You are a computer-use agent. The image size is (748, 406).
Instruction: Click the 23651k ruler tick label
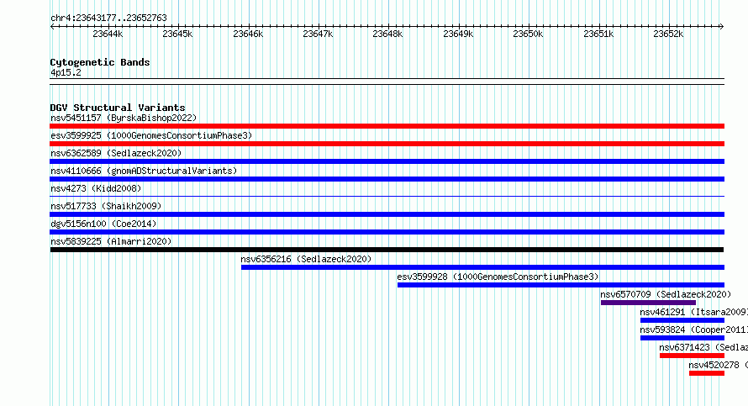click(x=598, y=34)
